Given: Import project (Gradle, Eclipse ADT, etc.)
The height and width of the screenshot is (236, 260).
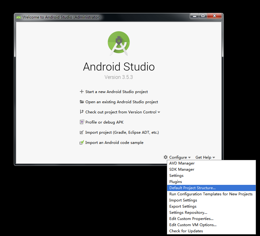Looking at the screenshot, I should pos(122,132).
